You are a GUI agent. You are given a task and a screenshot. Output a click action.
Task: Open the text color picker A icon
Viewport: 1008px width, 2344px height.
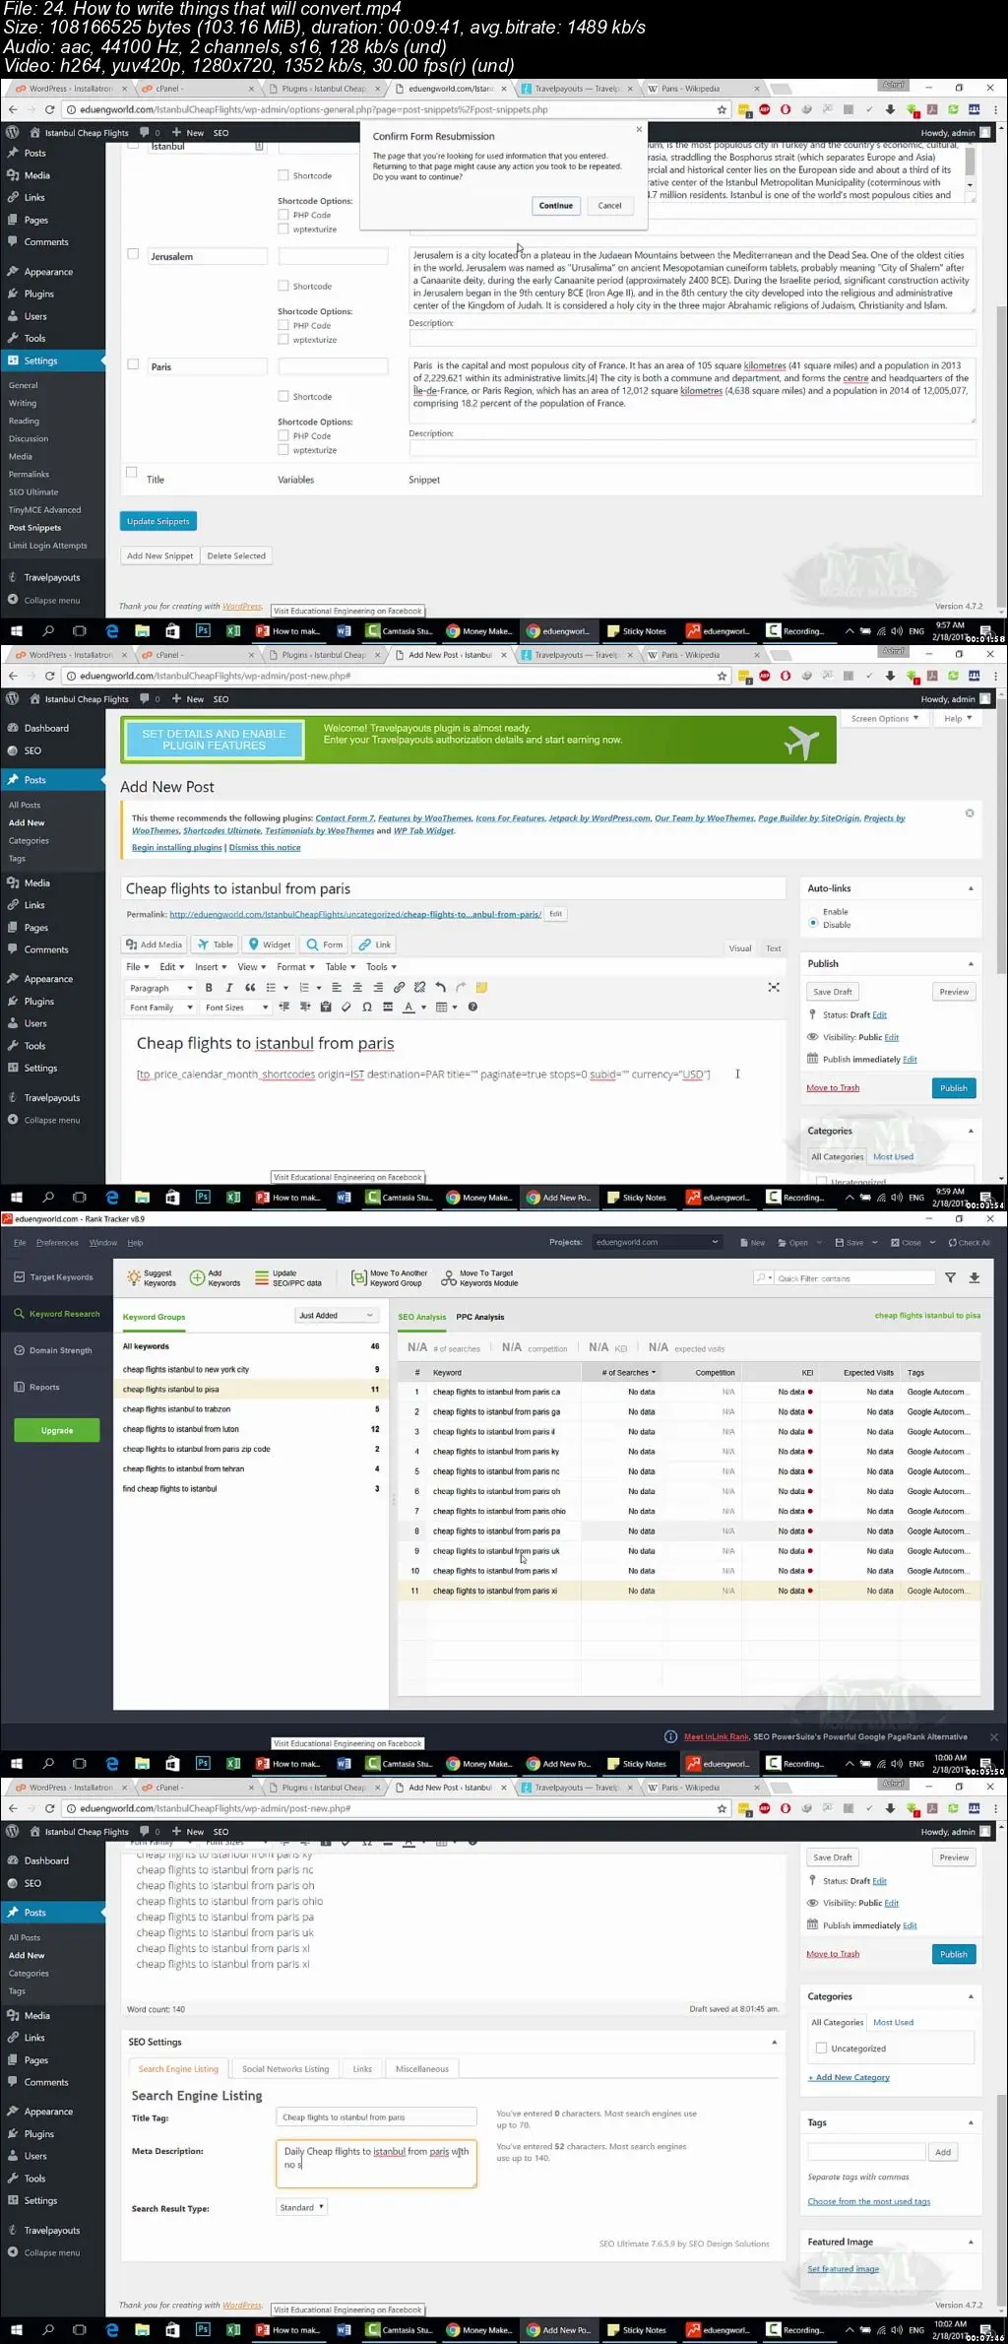409,1008
